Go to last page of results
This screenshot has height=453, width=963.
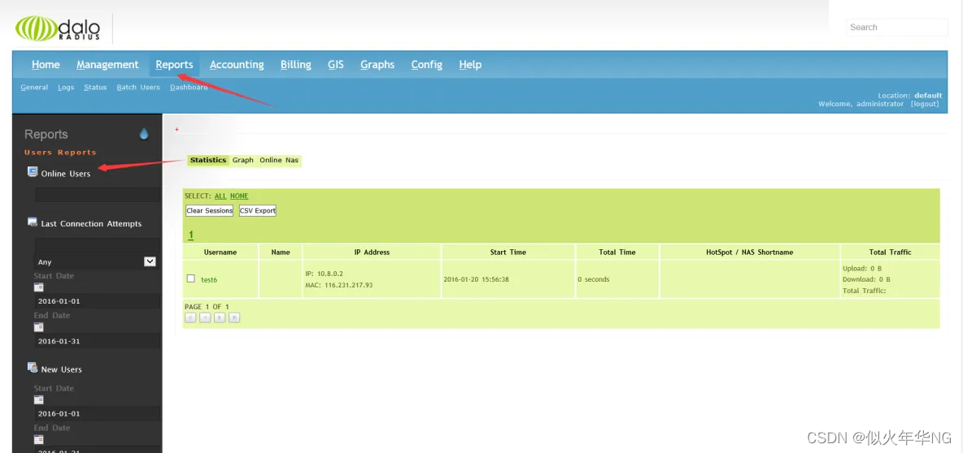(x=234, y=317)
